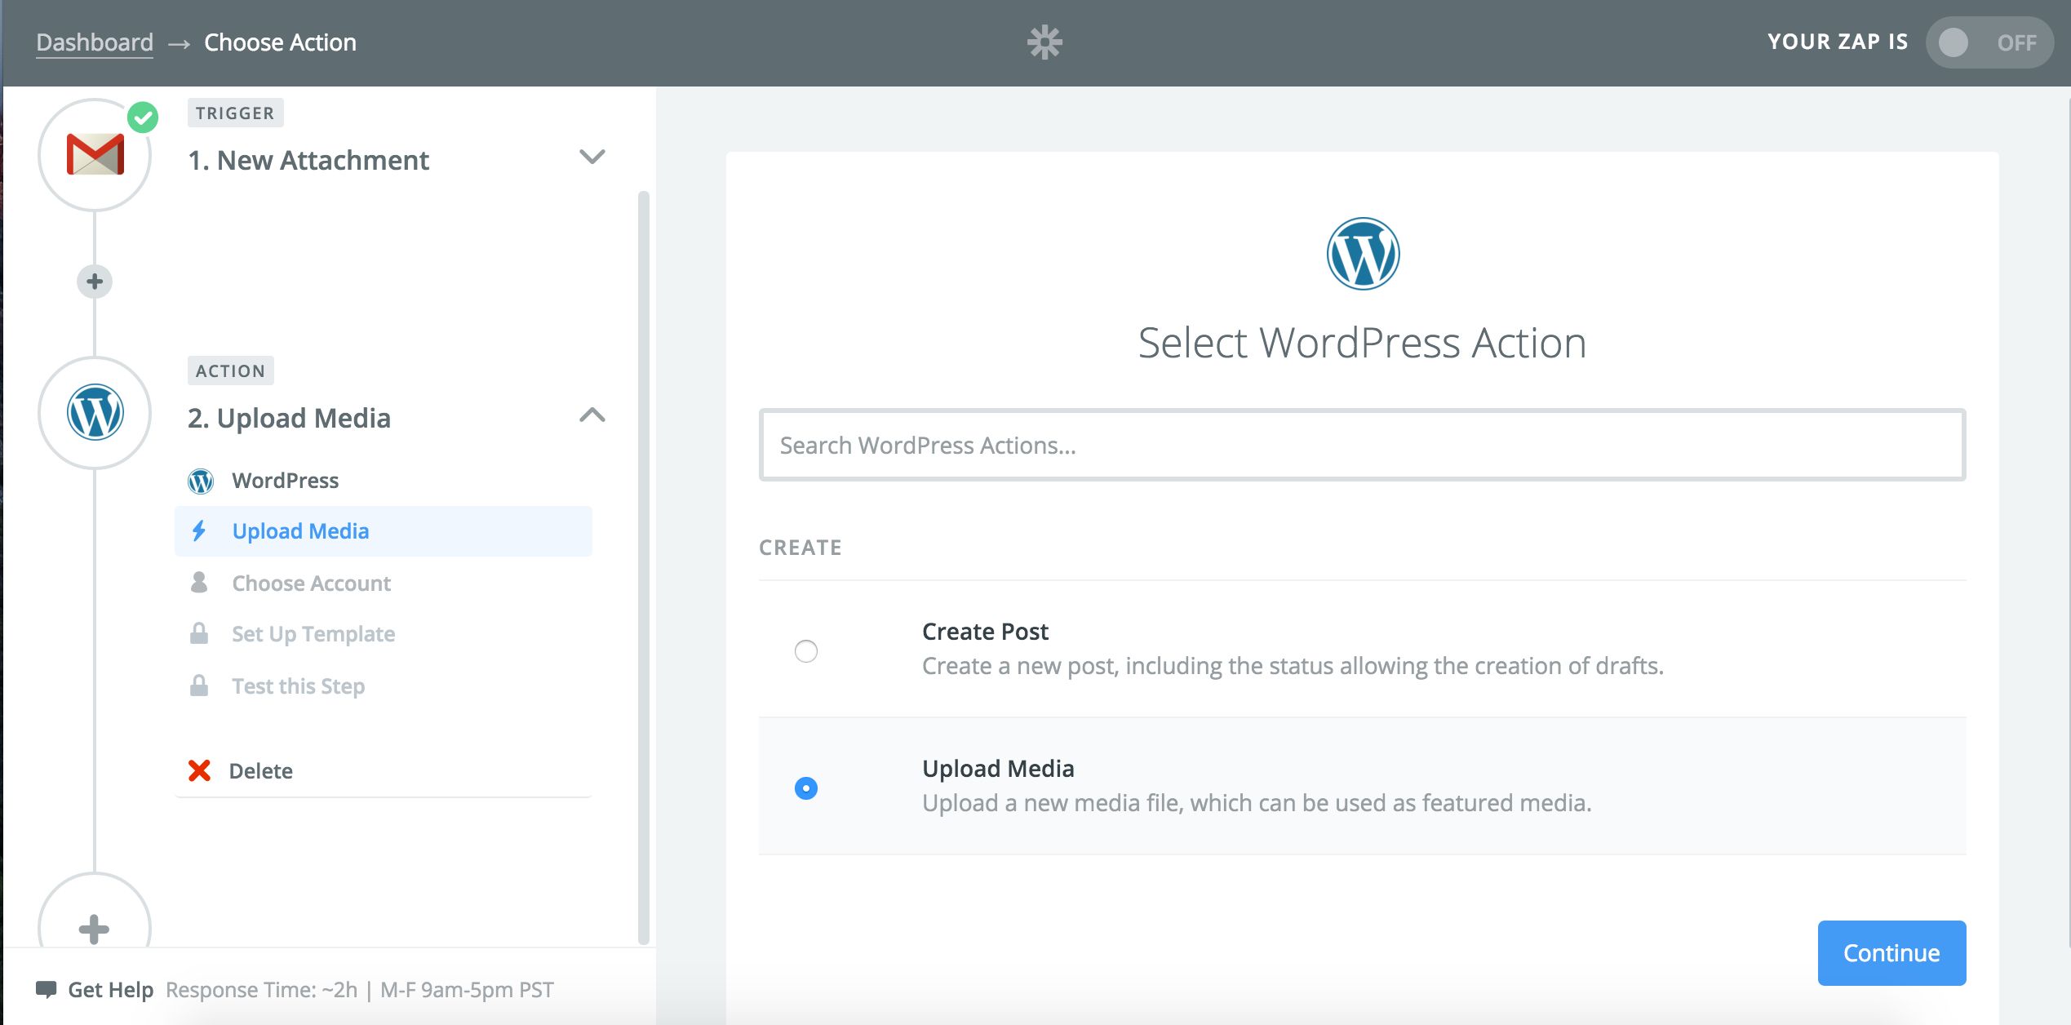Viewport: 2071px width, 1025px height.
Task: Add a step between trigger and action
Action: (x=95, y=282)
